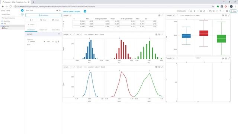The width and height of the screenshot is (238, 134).
Task: Open the How to create a boxplot tab
Action: (x=72, y=12)
